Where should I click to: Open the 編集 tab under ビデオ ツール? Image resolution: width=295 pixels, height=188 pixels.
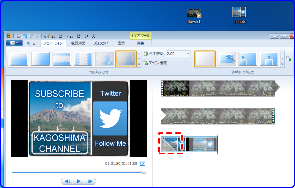coord(140,43)
